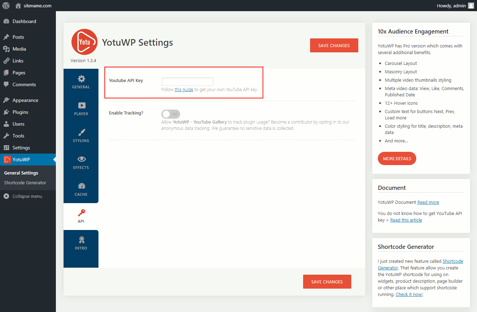The width and height of the screenshot is (477, 312).
Task: Click the Yotu logo in header
Action: click(x=85, y=42)
